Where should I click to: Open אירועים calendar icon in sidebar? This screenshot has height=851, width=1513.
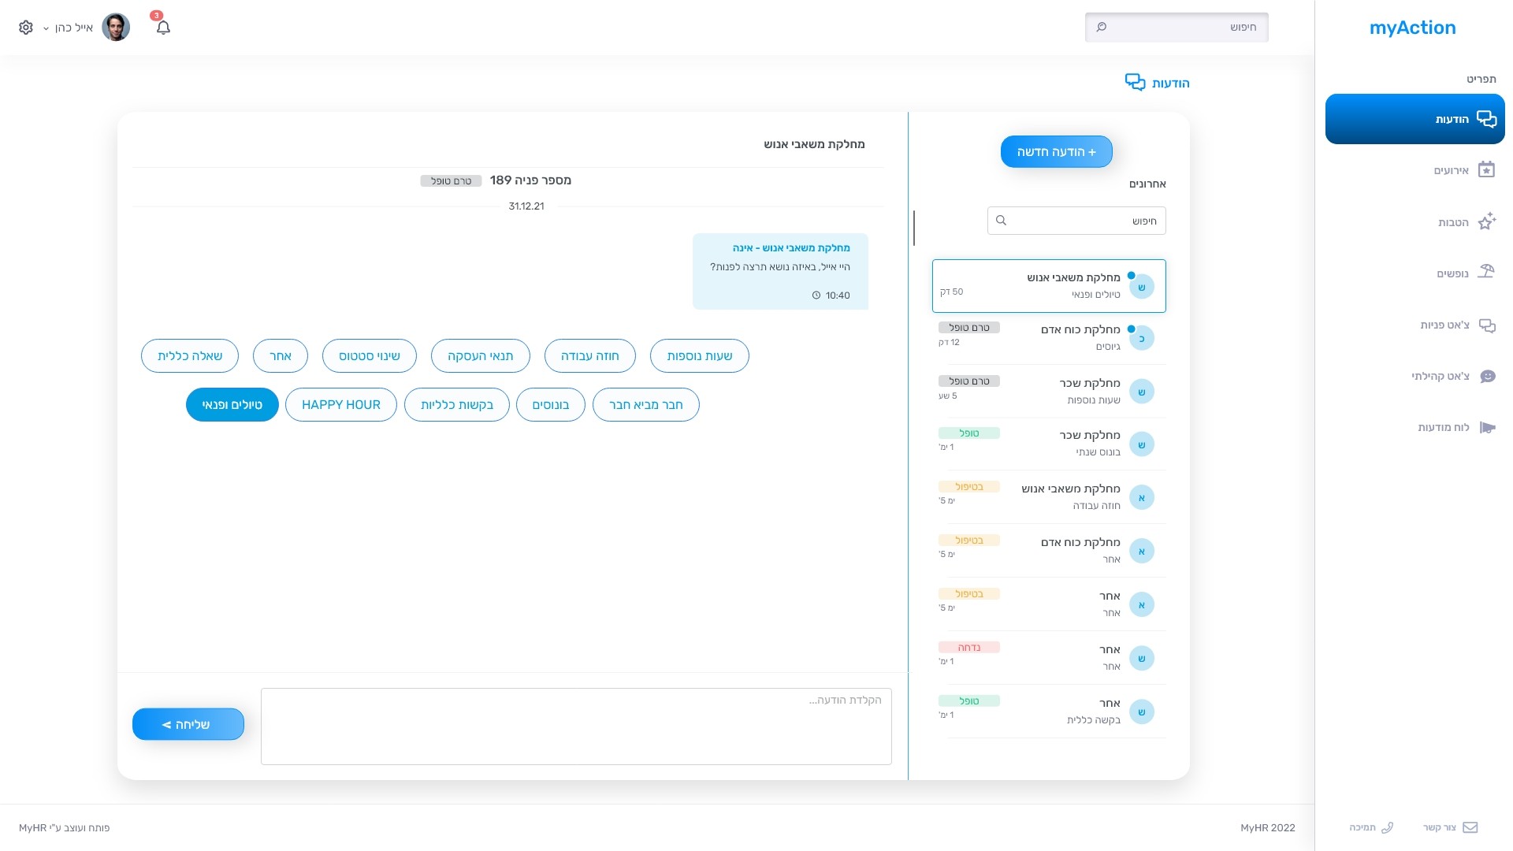click(1486, 170)
